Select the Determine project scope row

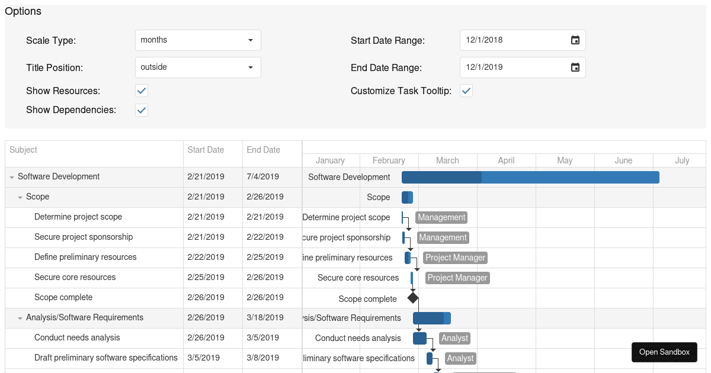[x=153, y=217]
